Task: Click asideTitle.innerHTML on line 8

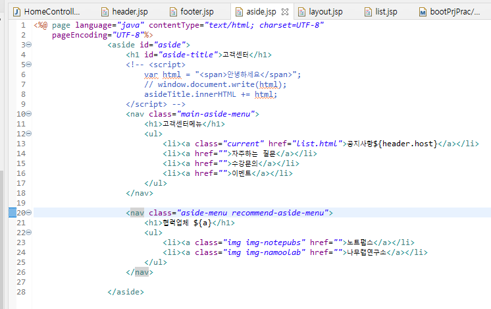Action: coord(190,94)
